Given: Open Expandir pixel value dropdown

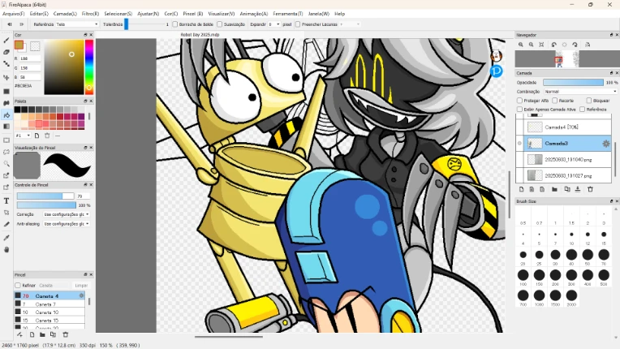Looking at the screenshot, I should click(x=274, y=24).
